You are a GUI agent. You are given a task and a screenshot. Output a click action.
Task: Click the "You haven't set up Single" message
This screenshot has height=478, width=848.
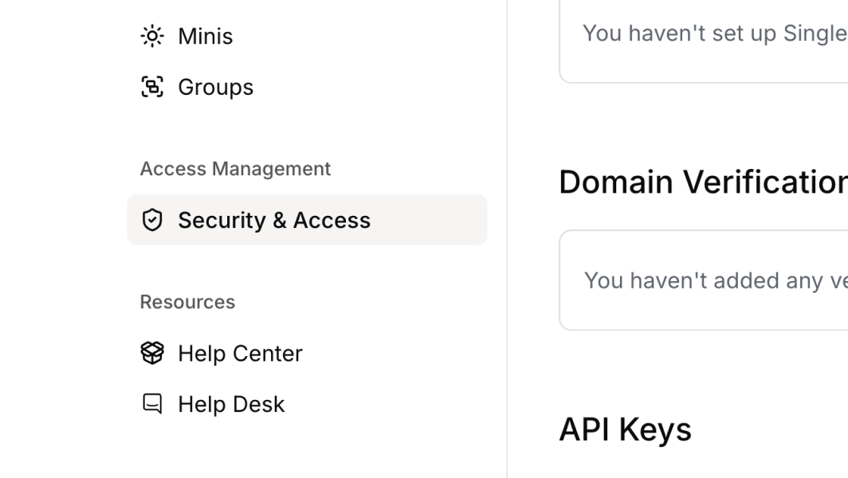[x=714, y=33]
